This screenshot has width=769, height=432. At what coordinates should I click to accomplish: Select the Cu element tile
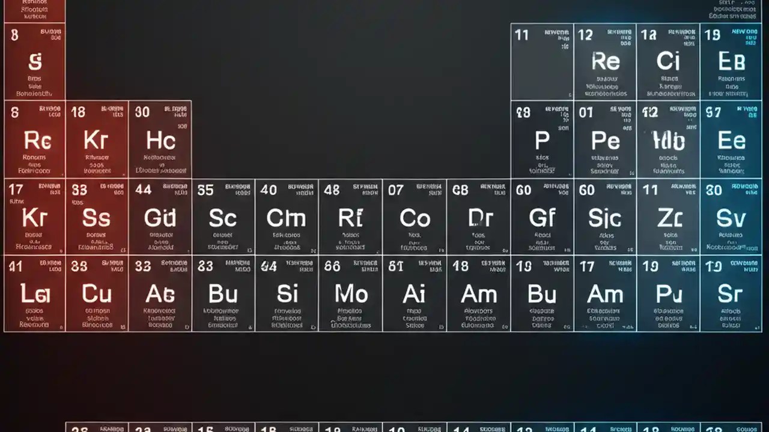97,294
